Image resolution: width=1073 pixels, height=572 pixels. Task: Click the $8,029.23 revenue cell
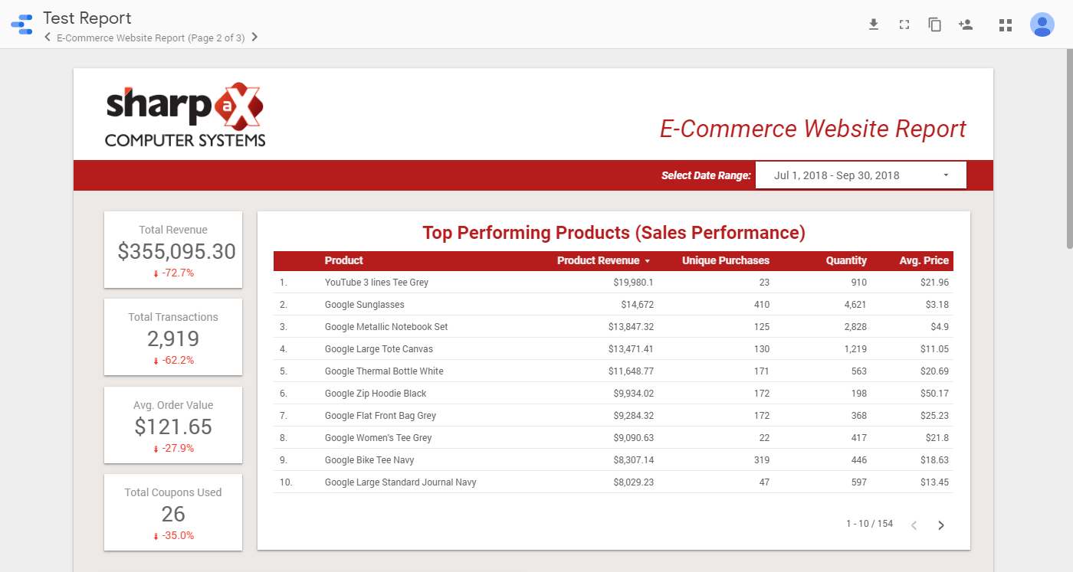(x=633, y=482)
